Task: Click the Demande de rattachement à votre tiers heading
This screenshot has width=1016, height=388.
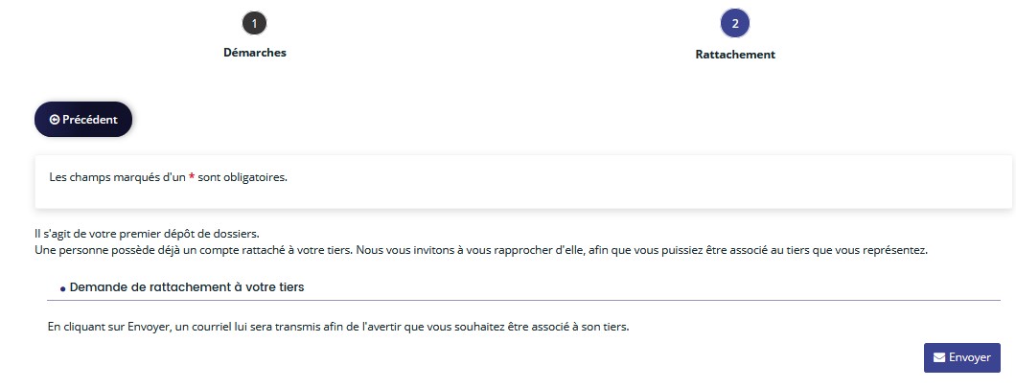Action: pyautogui.click(x=187, y=287)
